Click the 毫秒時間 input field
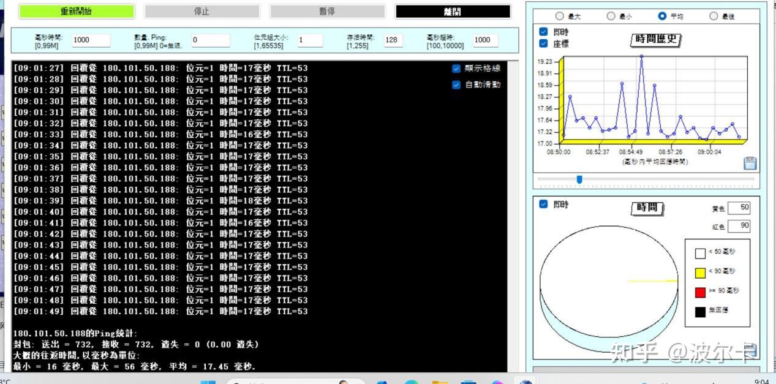Viewport: 776px width, 384px height. 91,40
